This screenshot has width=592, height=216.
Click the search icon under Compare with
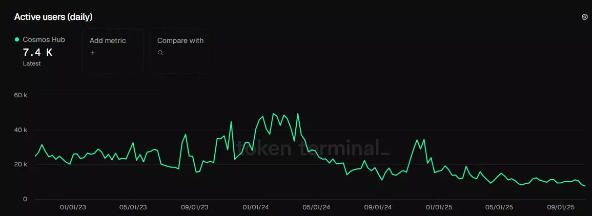(x=160, y=53)
